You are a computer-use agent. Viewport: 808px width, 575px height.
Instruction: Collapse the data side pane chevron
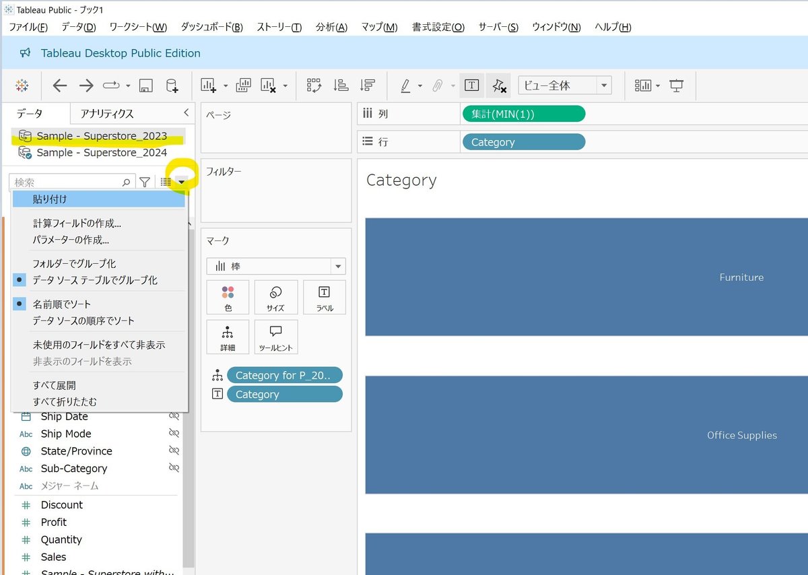click(187, 113)
